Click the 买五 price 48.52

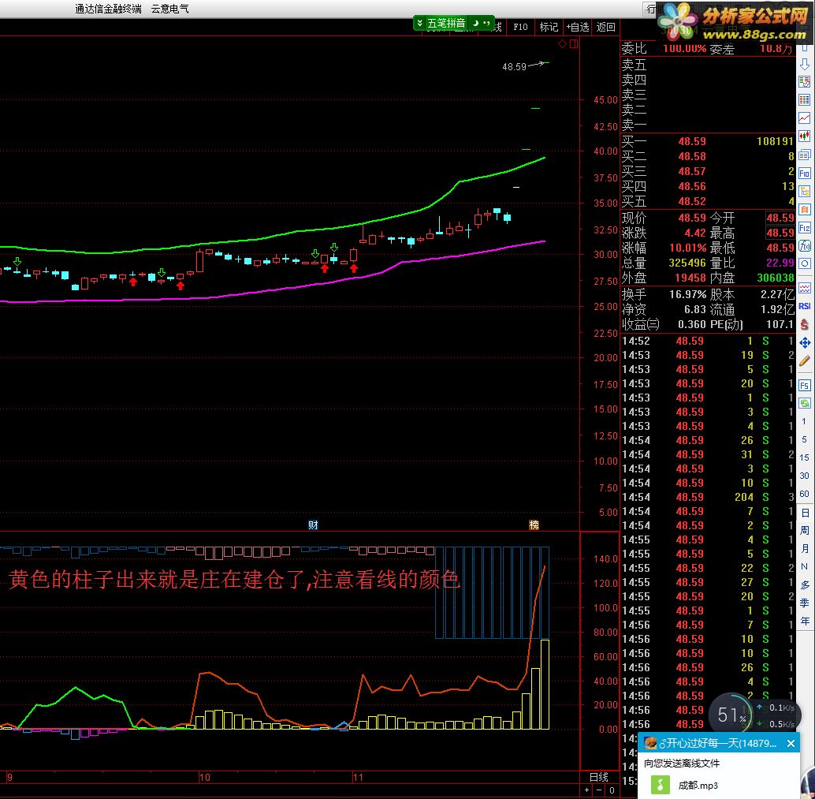692,201
